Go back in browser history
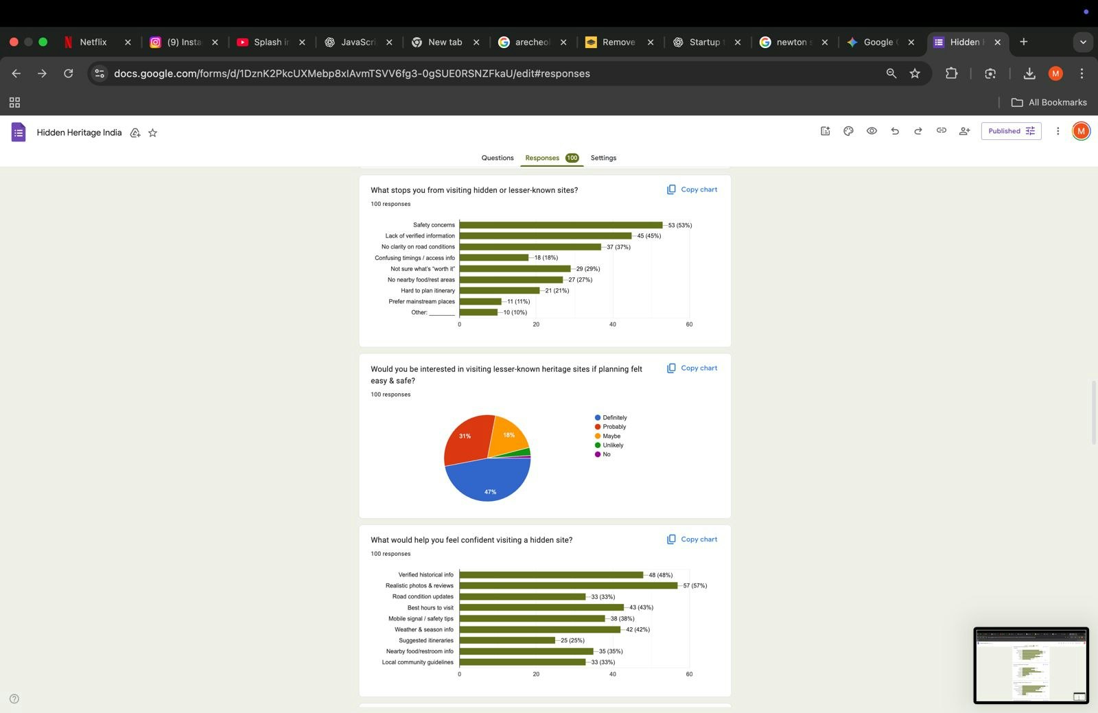Image resolution: width=1098 pixels, height=713 pixels. (16, 73)
